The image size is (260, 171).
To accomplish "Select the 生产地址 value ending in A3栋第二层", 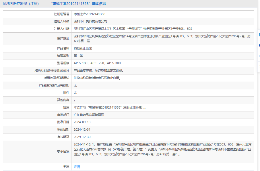I will pos(162,38).
